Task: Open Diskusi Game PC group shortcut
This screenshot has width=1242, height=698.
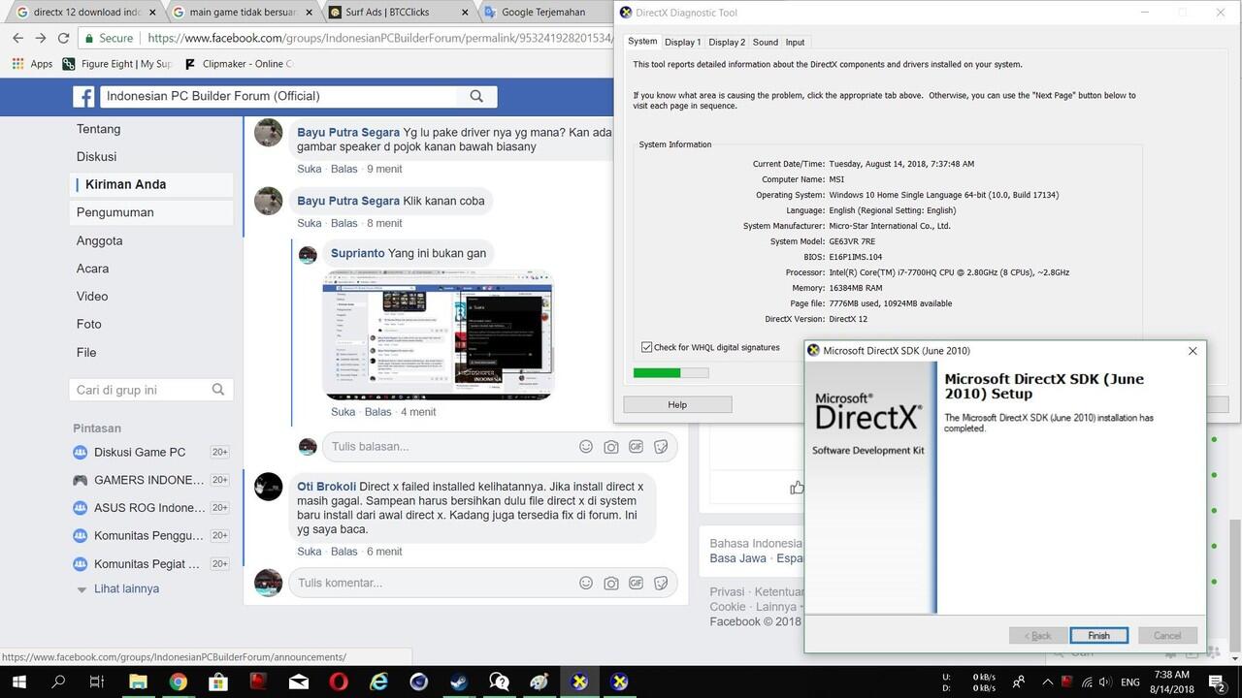Action: tap(140, 453)
